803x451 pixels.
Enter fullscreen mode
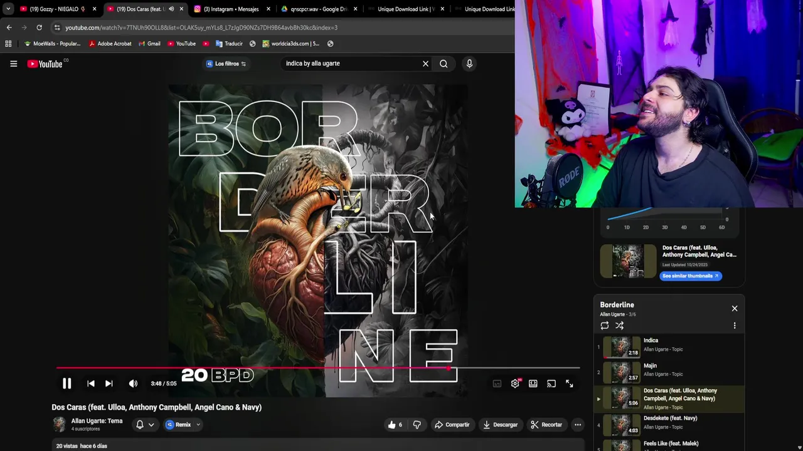570,383
